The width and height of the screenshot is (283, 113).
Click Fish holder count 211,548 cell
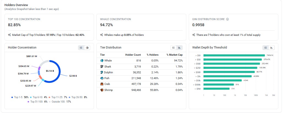pos(136,78)
